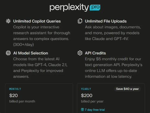
Task: Click the MONTHLY plan label
Action: point(15,89)
